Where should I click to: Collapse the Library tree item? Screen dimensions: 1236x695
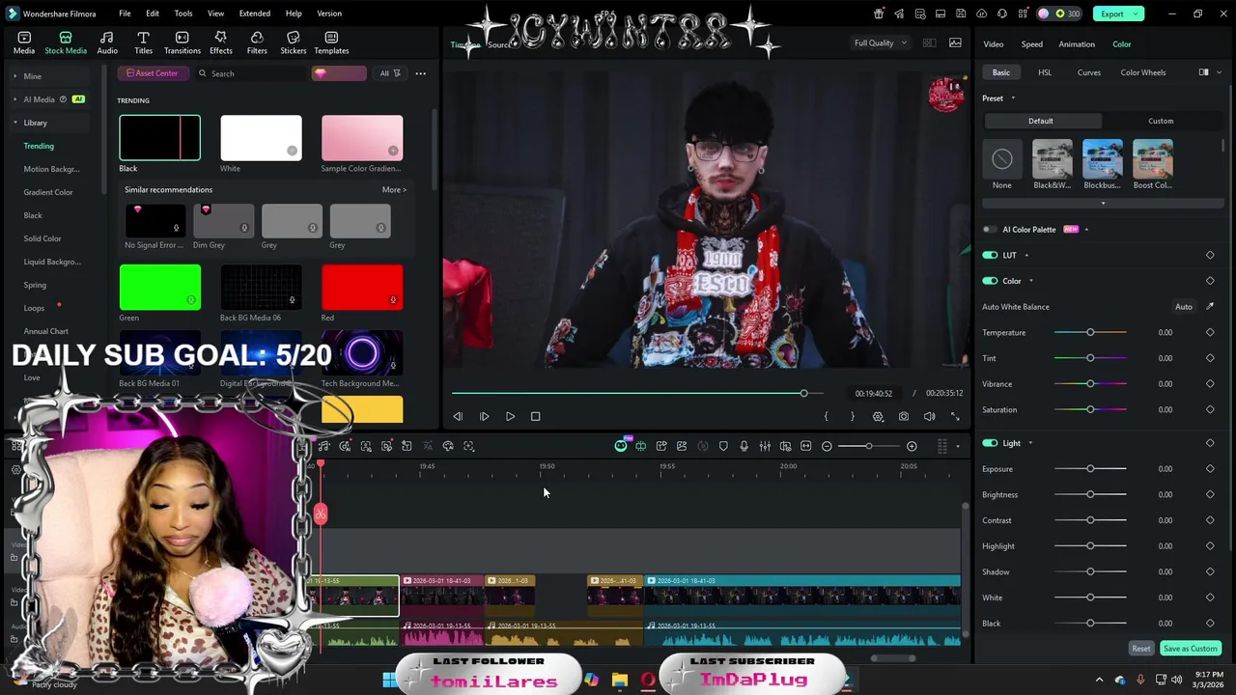[14, 123]
